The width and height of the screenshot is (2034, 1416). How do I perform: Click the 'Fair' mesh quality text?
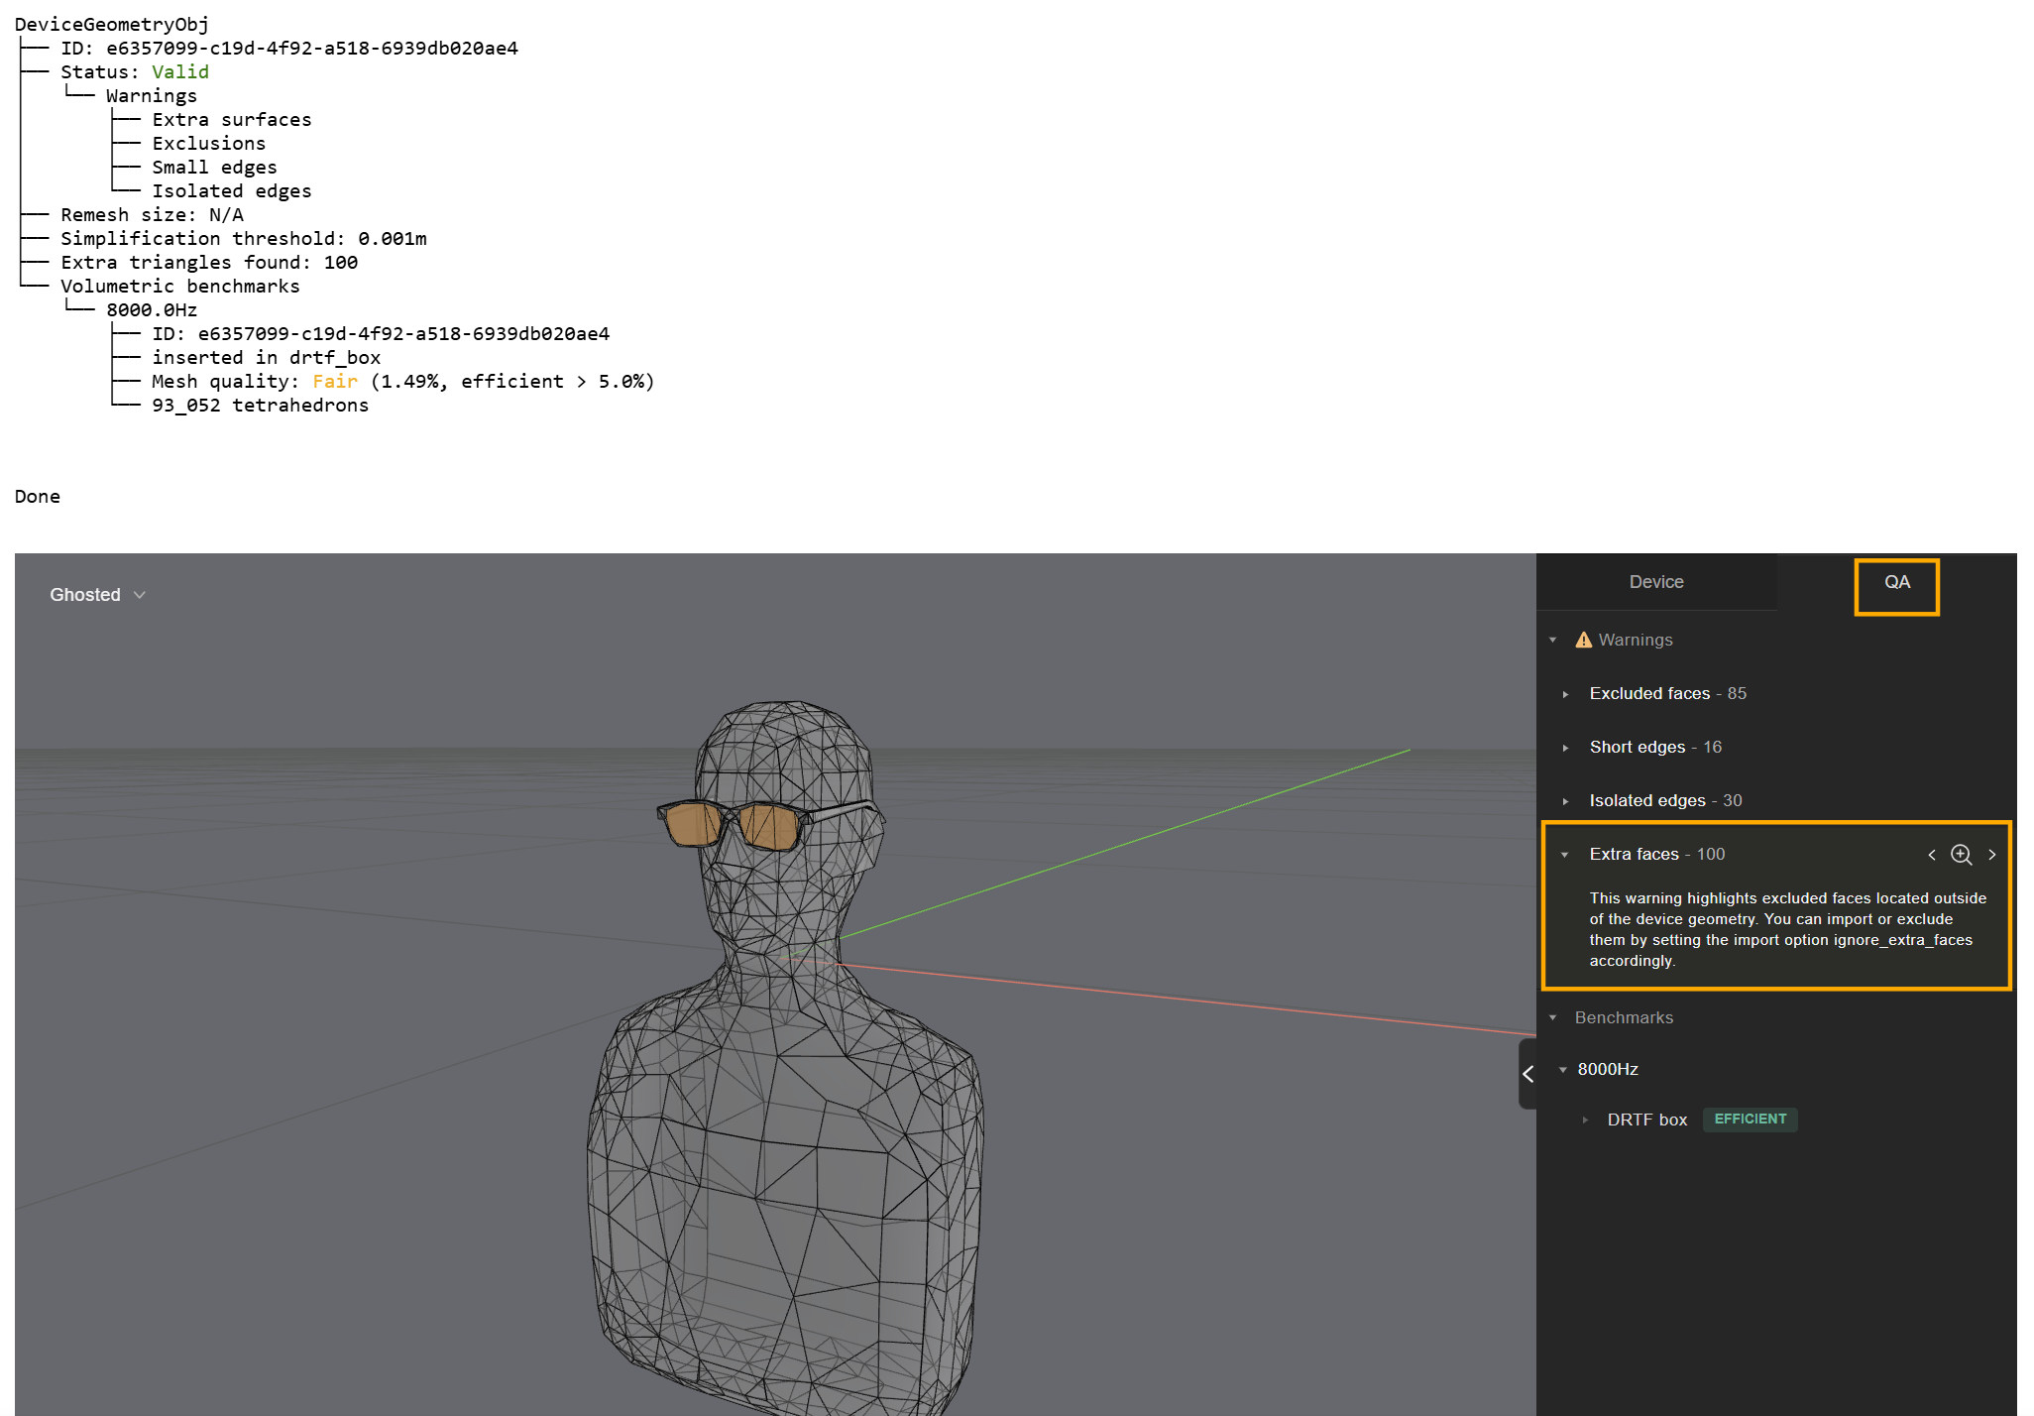(335, 382)
